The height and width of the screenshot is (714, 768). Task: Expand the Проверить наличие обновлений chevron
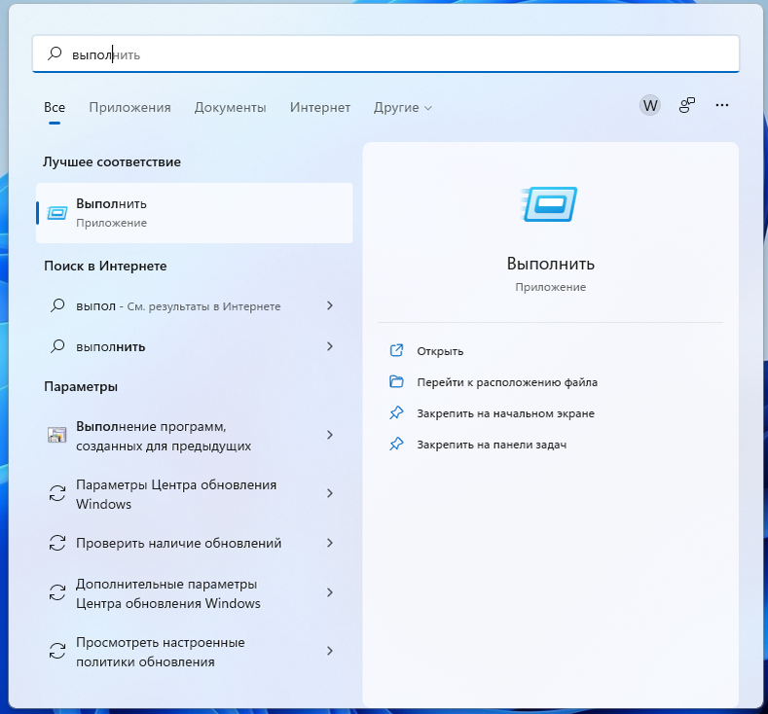tap(330, 543)
